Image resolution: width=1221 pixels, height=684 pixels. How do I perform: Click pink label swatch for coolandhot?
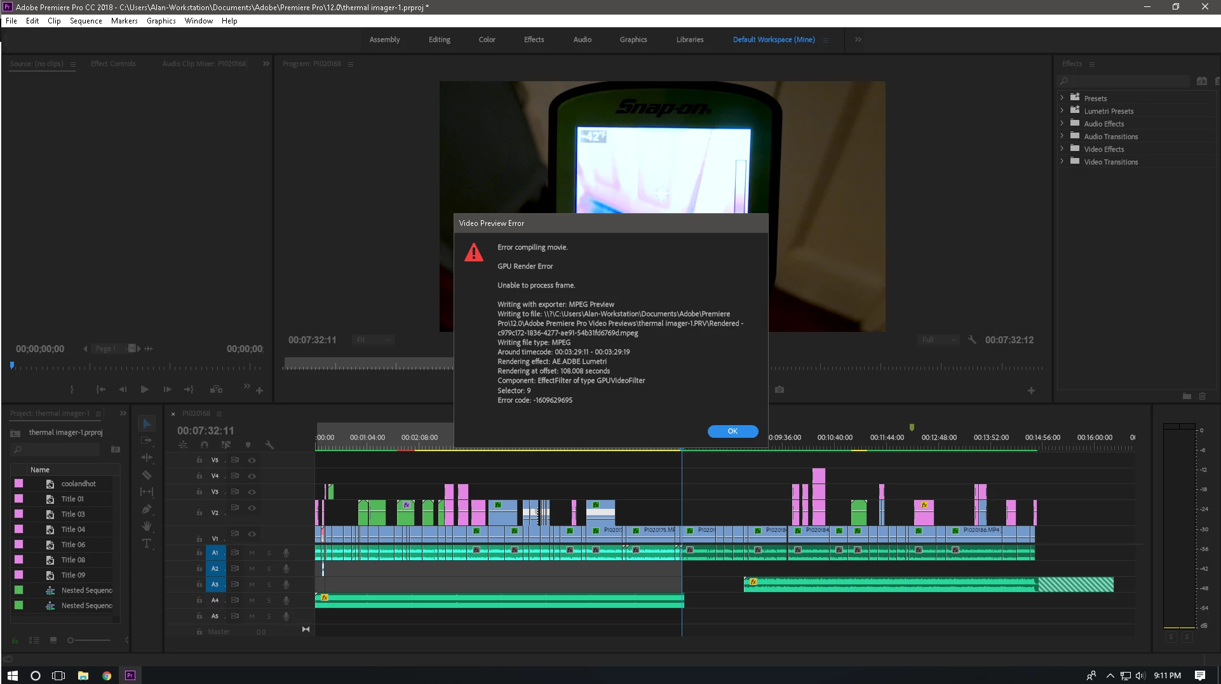point(18,483)
